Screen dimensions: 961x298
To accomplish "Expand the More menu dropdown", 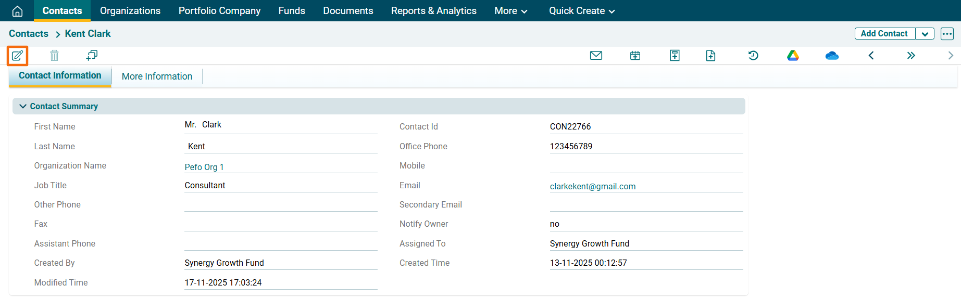I will (510, 11).
